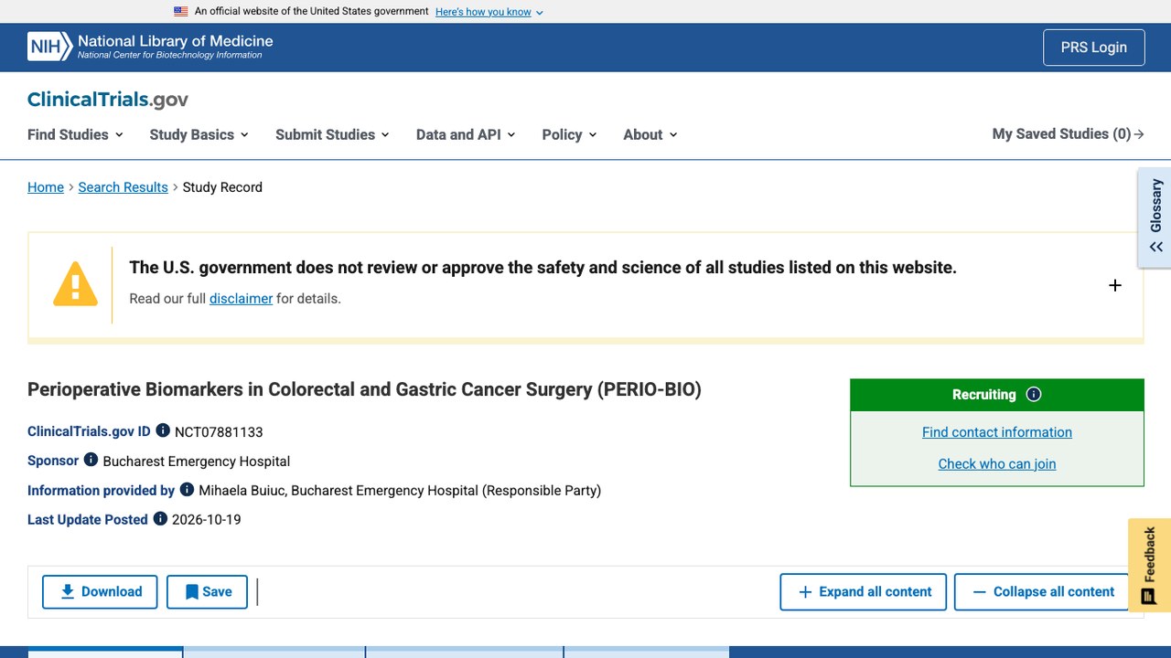Screen dimensions: 1171x658
Task: Click the Recruiting status info icon
Action: (x=1034, y=395)
